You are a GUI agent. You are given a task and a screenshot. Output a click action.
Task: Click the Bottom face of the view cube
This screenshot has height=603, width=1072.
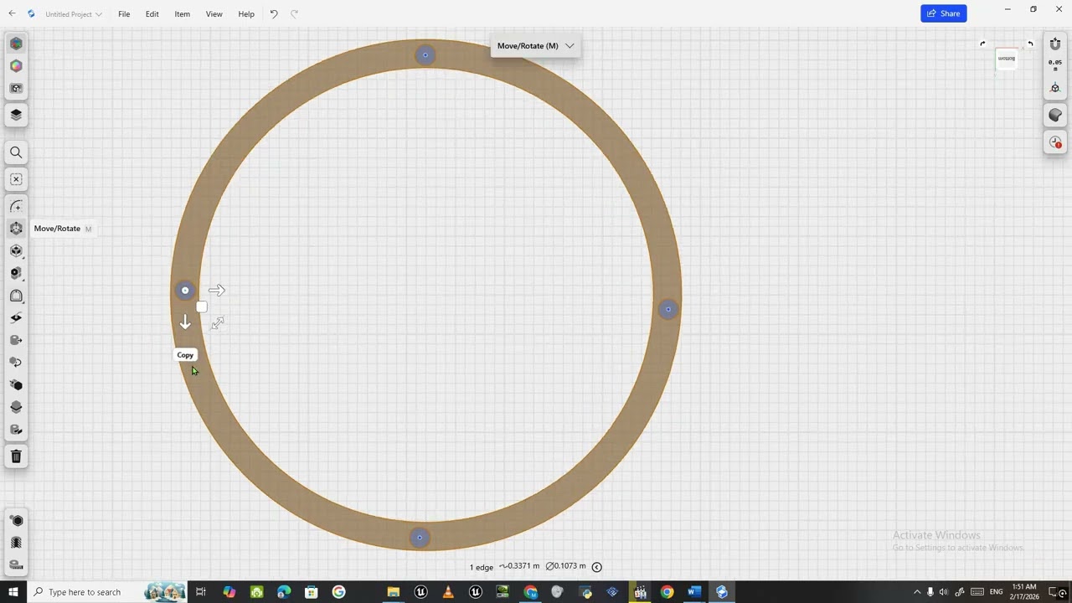coord(1007,59)
